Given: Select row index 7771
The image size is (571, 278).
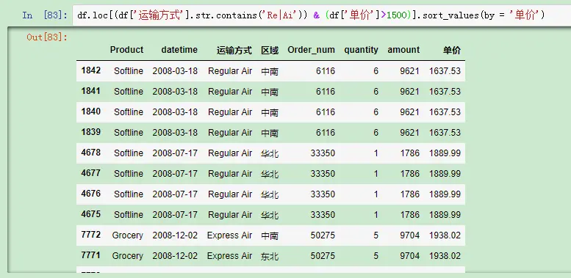Looking at the screenshot, I should tap(91, 255).
